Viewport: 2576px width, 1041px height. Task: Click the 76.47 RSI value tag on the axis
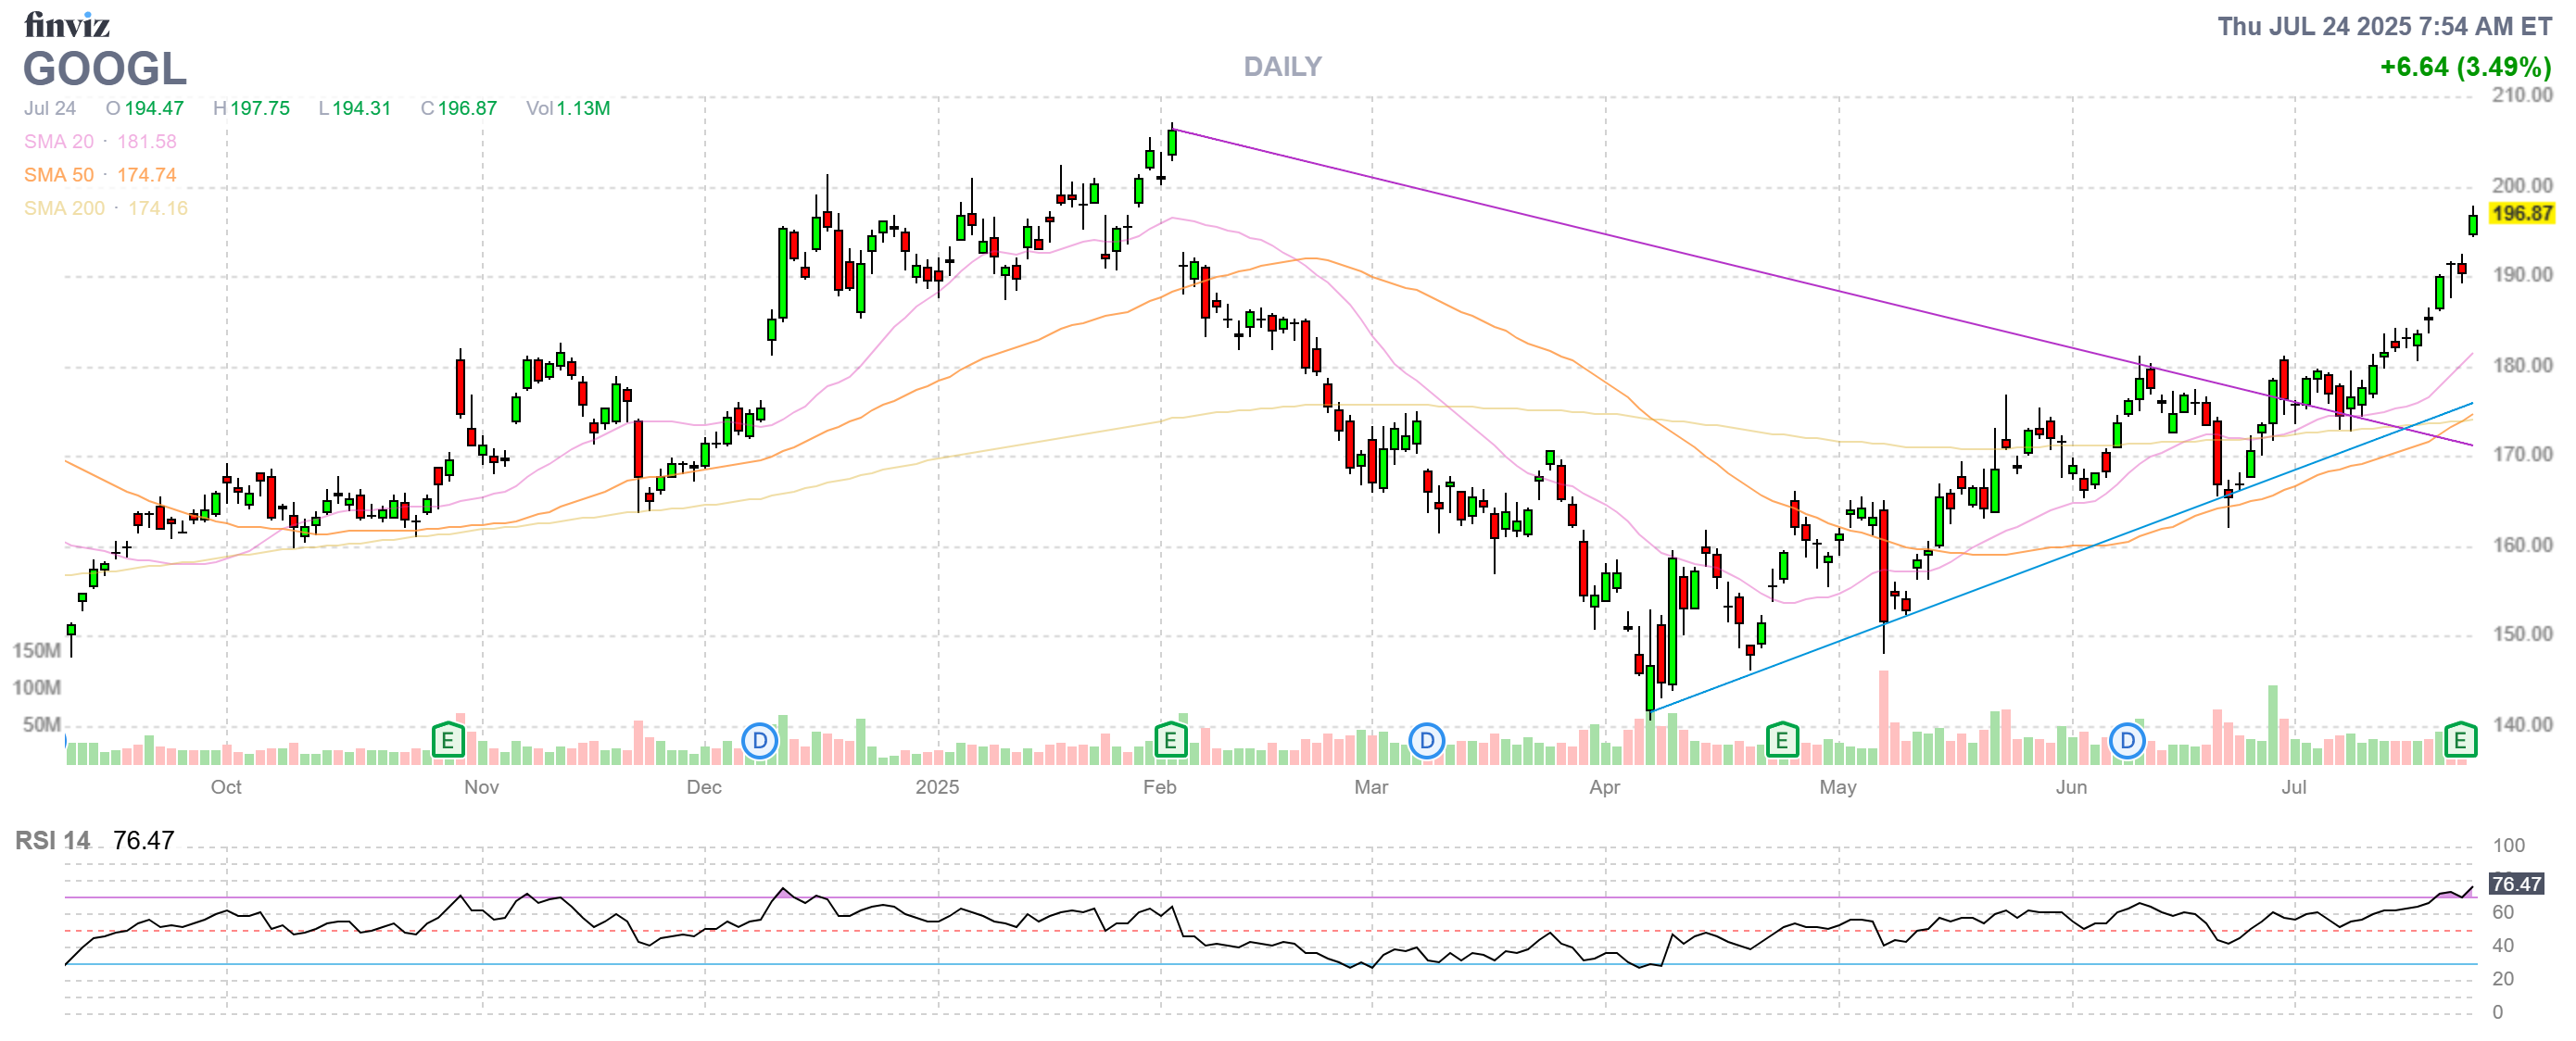tap(2515, 884)
